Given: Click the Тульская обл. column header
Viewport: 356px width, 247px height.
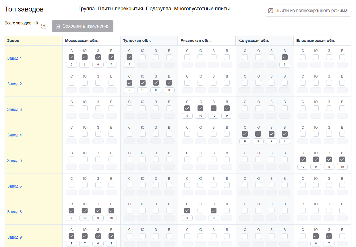Looking at the screenshot, I should pos(149,40).
